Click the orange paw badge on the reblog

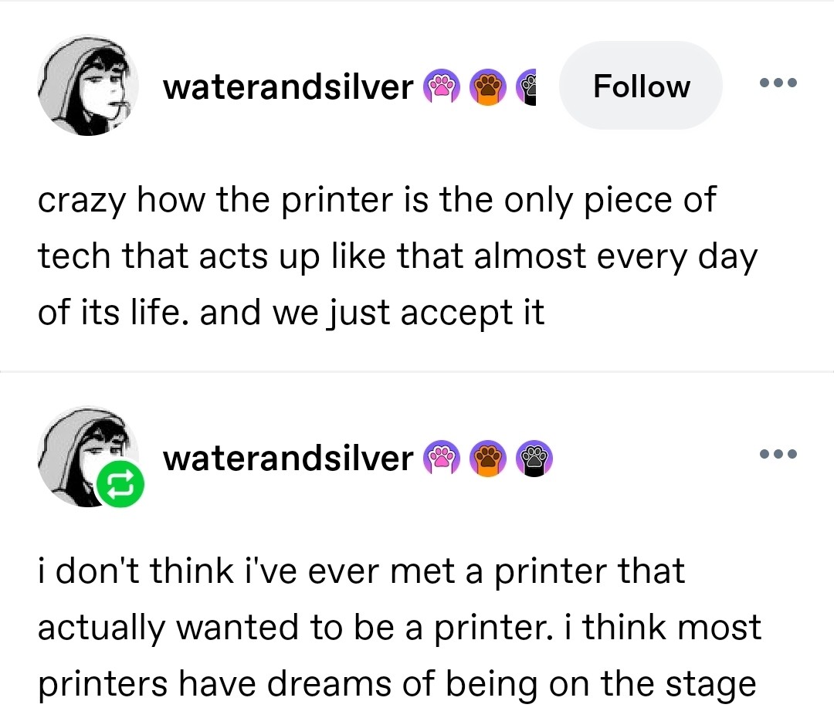pyautogui.click(x=486, y=459)
